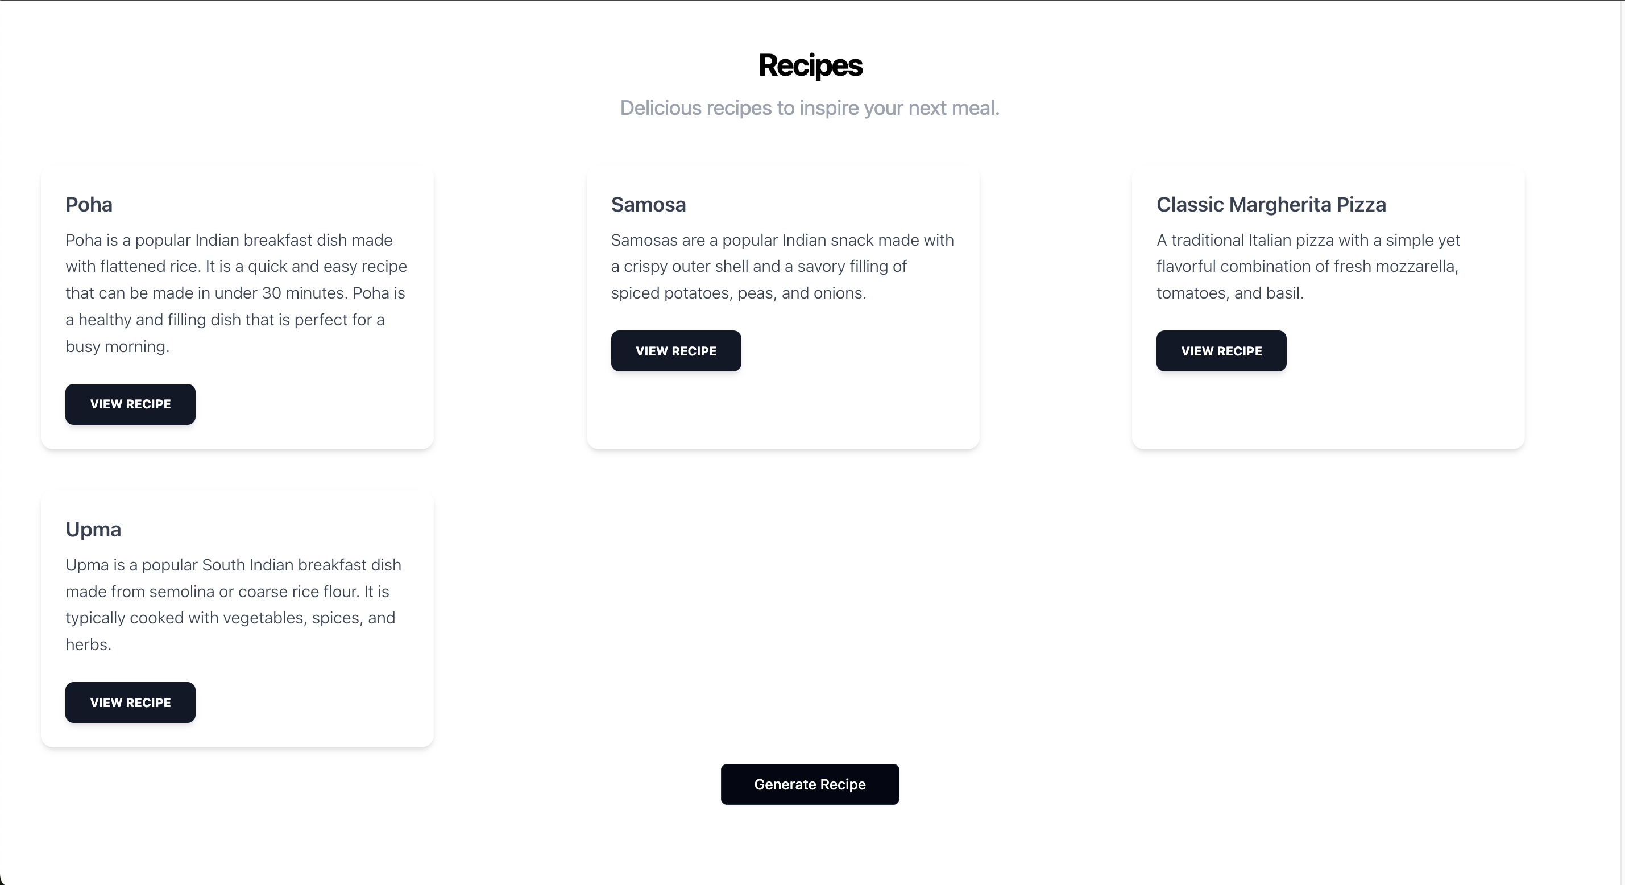Click the Upma description text
The width and height of the screenshot is (1625, 885).
tap(234, 604)
